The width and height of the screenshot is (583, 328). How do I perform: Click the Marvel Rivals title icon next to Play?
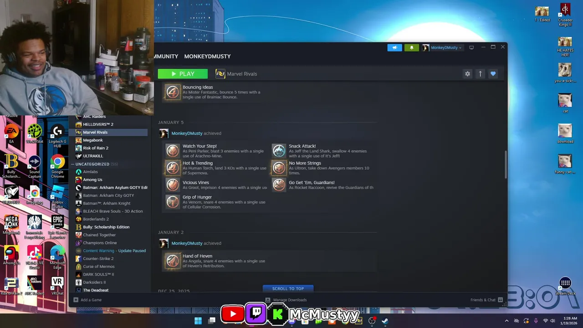(220, 74)
